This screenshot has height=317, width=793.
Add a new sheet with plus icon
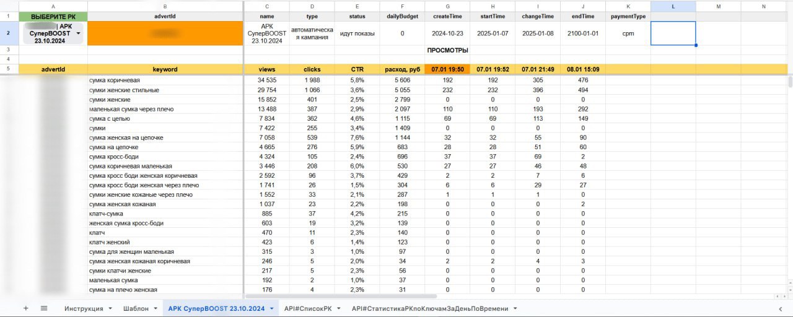tap(26, 308)
